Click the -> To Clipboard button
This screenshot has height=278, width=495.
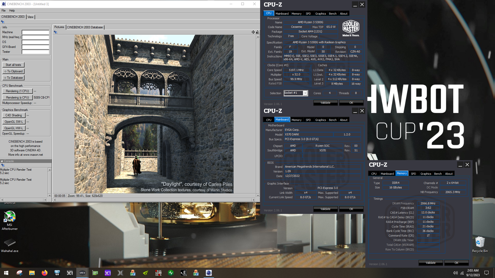13,71
